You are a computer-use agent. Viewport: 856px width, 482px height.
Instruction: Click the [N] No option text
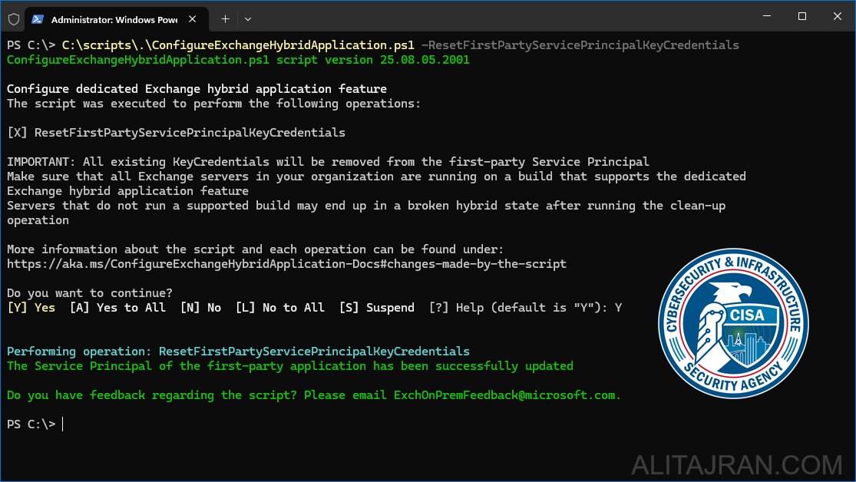pos(200,308)
